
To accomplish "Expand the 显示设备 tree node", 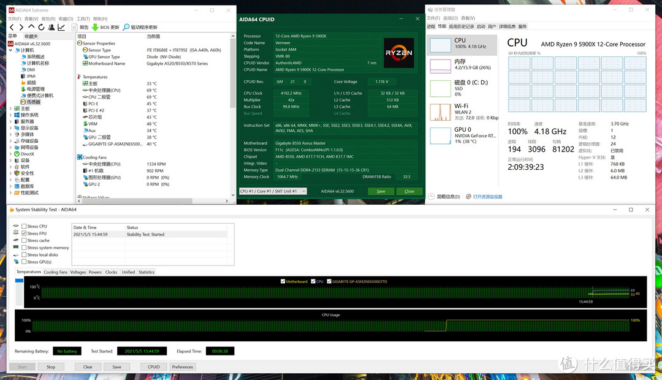I will tap(10, 128).
